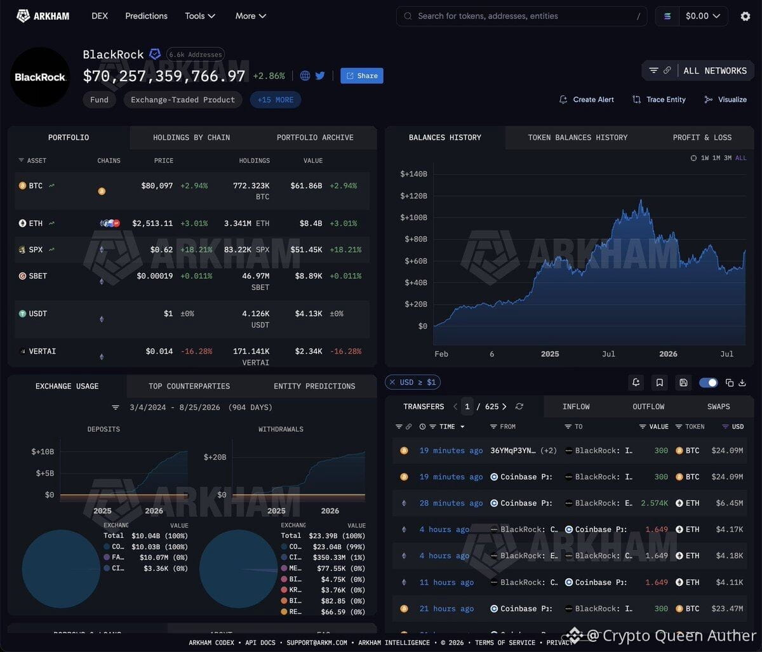Download transfers with the download icon
This screenshot has width=762, height=652.
pos(742,382)
